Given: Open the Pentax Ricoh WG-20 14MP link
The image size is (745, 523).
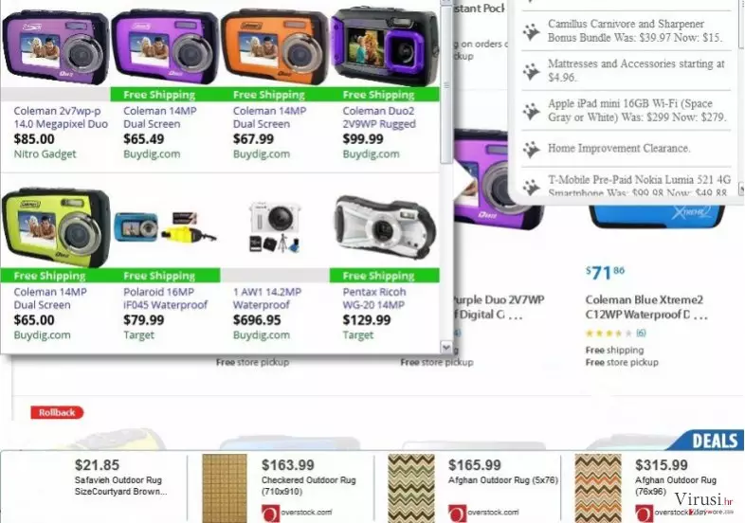Looking at the screenshot, I should [x=374, y=298].
